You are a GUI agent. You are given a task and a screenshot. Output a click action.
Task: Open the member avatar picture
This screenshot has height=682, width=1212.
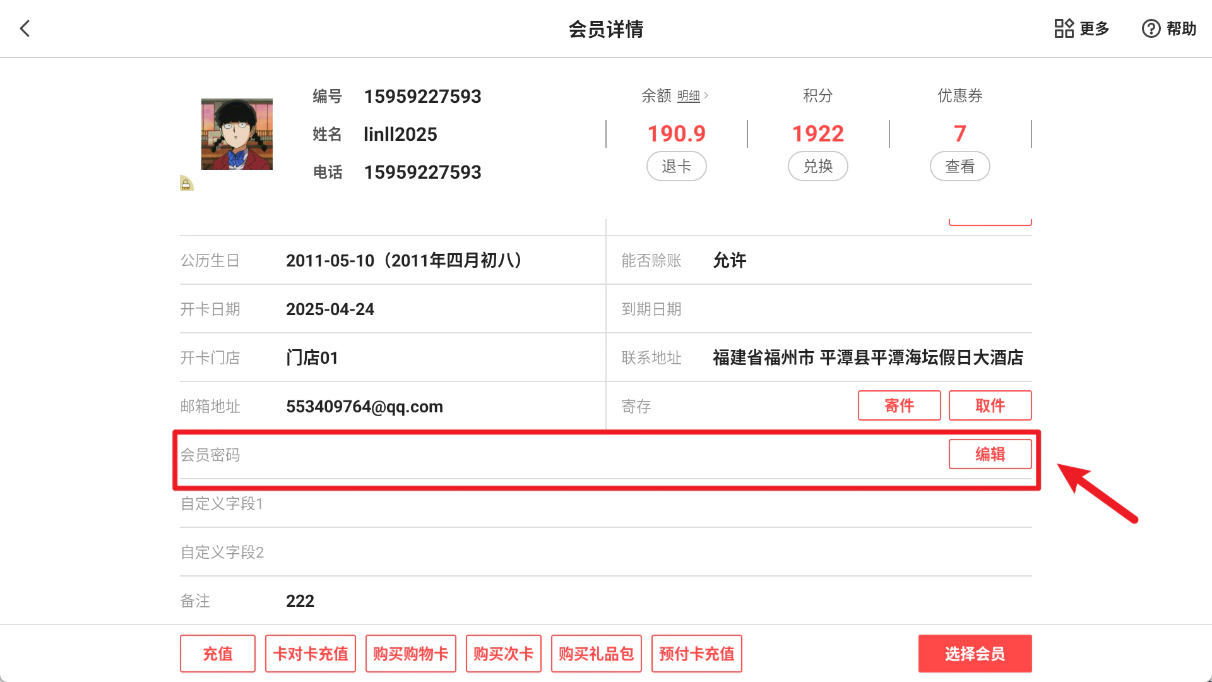[237, 134]
